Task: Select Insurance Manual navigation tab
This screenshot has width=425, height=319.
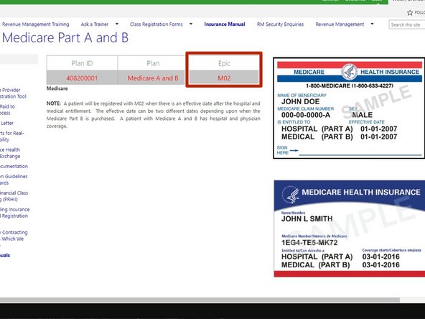Action: click(225, 24)
